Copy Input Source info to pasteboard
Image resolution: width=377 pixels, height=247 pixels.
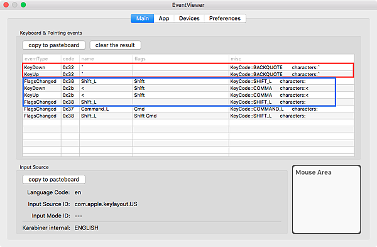(x=54, y=179)
